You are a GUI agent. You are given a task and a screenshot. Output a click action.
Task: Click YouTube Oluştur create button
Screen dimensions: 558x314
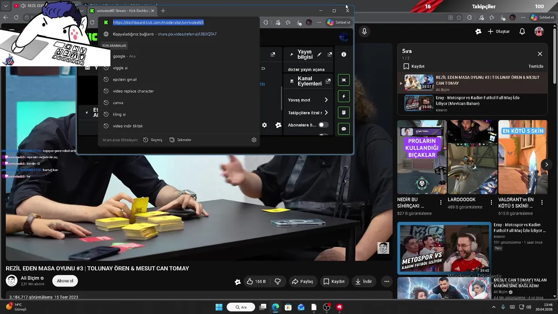[x=499, y=31]
